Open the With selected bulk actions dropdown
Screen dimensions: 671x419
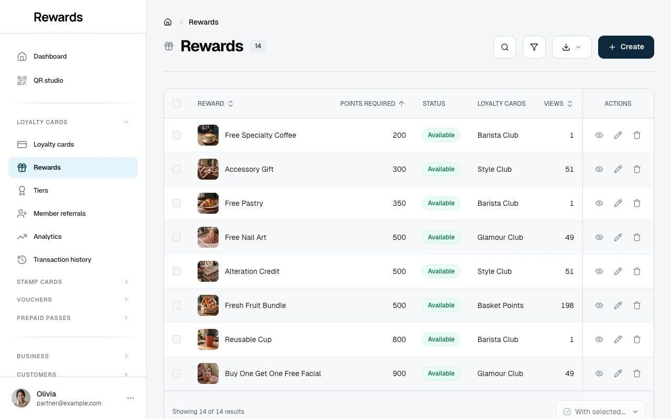point(600,412)
